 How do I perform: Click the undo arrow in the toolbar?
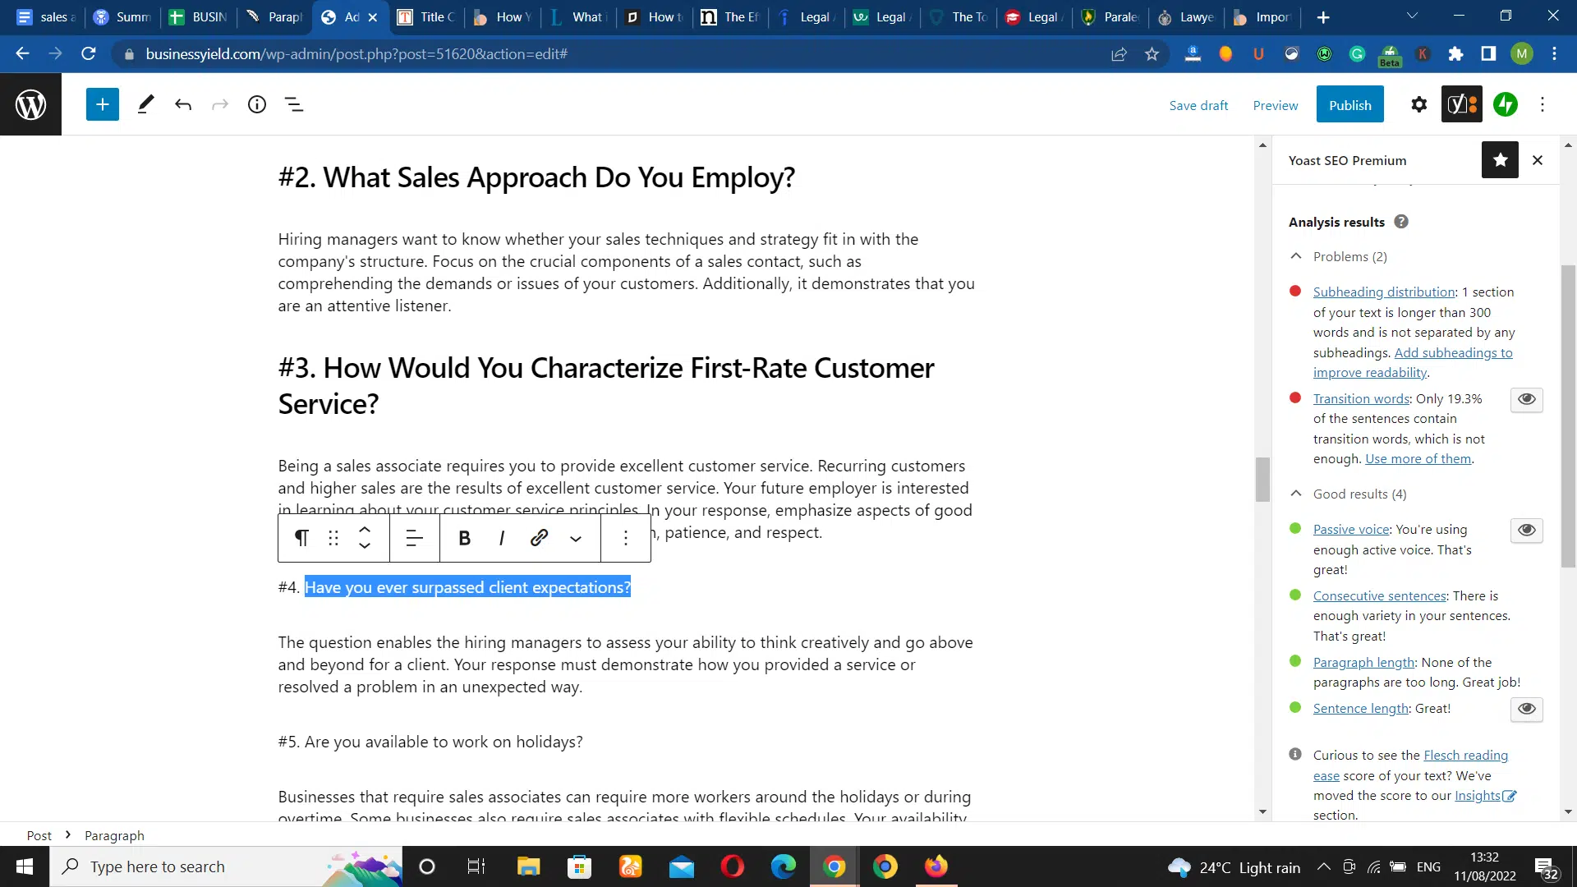(182, 104)
